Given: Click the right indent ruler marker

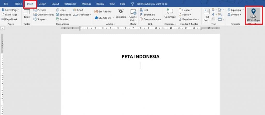Looking at the screenshot, I should pos(201,29).
